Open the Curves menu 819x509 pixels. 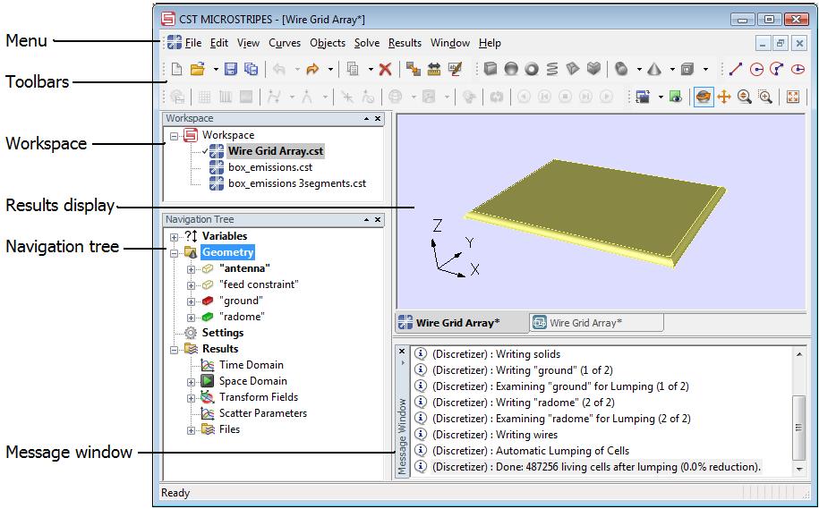pos(285,43)
